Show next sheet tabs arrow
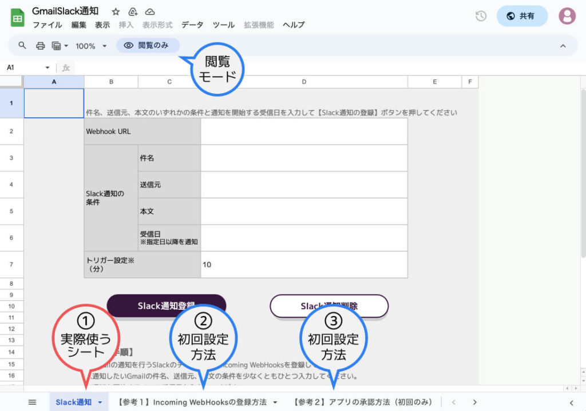The height and width of the screenshot is (411, 586). click(474, 402)
